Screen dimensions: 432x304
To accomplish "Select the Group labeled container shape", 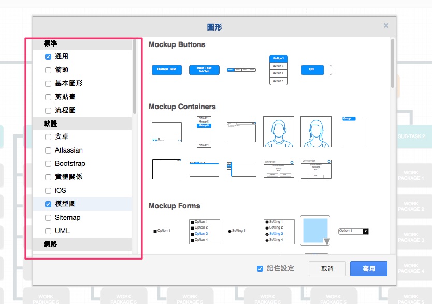I will tap(353, 132).
